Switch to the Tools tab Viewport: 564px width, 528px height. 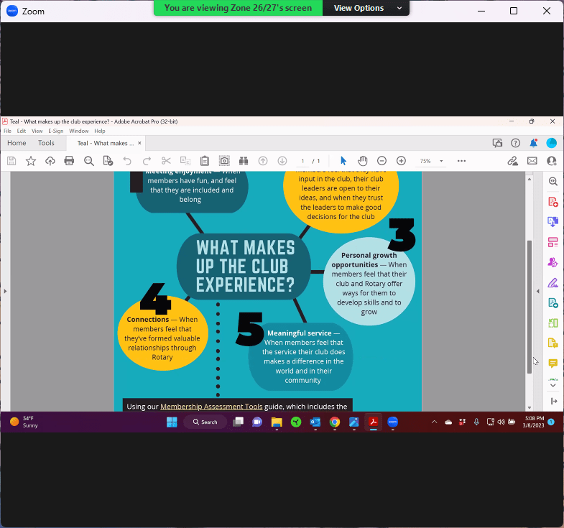point(46,143)
